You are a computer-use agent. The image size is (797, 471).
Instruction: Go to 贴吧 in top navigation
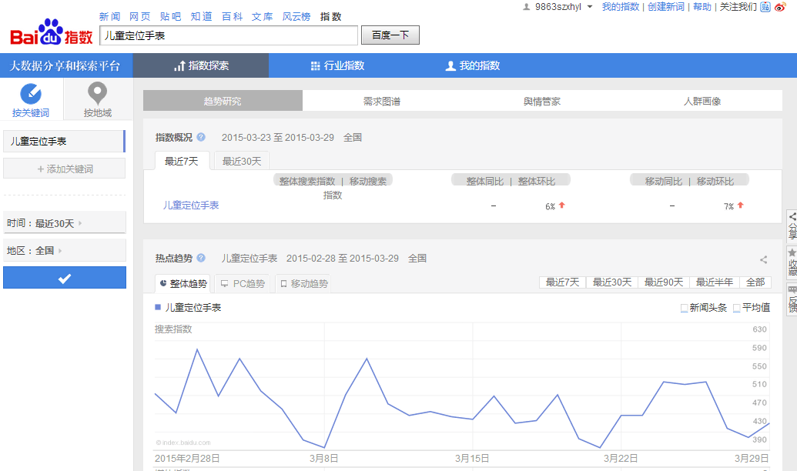pos(170,17)
